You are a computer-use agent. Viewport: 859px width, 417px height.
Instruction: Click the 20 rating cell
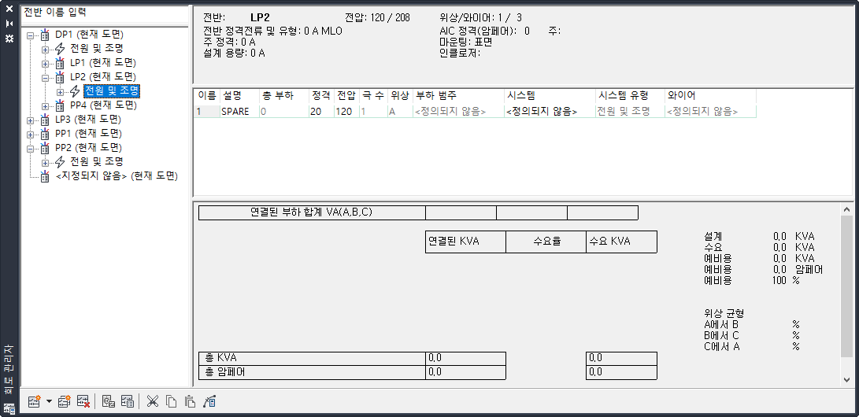click(321, 111)
